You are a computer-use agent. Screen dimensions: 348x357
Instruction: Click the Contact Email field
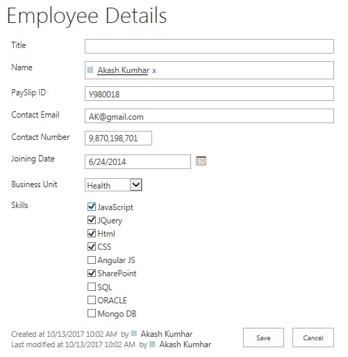209,116
